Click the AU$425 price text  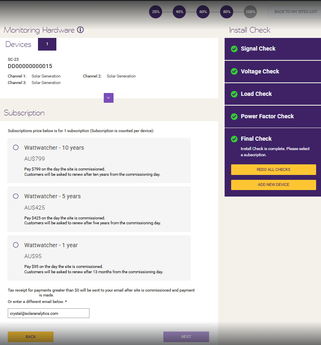pyautogui.click(x=35, y=208)
